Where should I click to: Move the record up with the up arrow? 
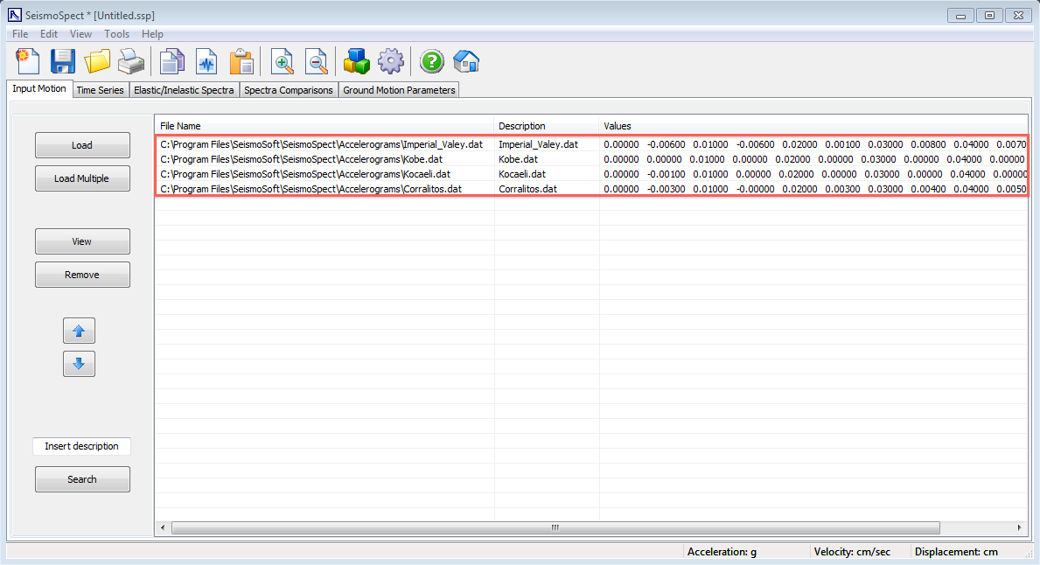[x=79, y=331]
